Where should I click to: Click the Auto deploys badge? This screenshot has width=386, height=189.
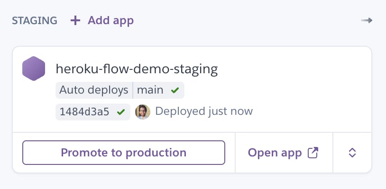point(94,90)
